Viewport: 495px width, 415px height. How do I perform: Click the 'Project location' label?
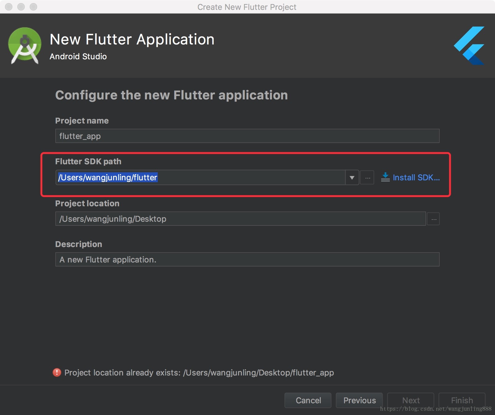point(87,203)
